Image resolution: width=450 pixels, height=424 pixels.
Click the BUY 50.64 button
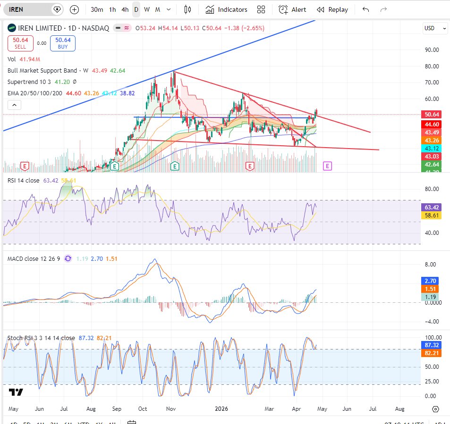[x=63, y=43]
